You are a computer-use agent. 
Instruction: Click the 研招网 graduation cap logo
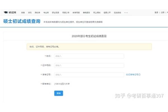[10, 12]
